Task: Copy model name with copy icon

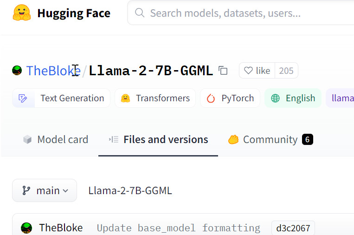Action: (223, 71)
